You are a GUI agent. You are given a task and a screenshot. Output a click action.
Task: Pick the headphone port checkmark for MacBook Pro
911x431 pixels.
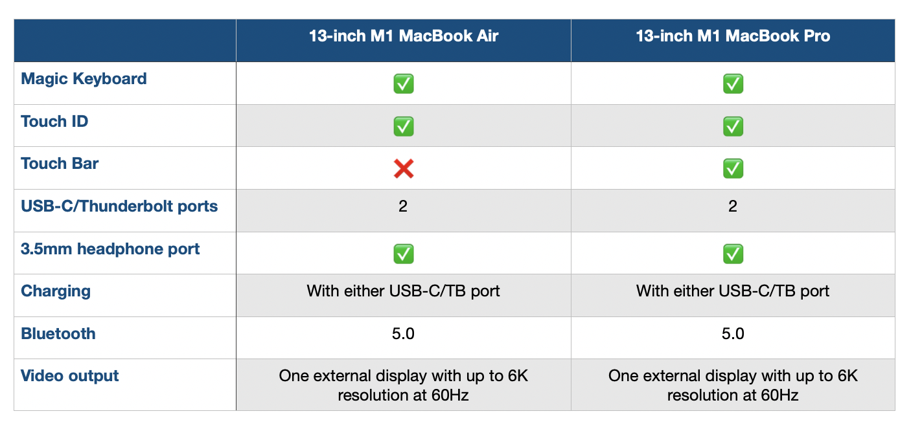(733, 254)
